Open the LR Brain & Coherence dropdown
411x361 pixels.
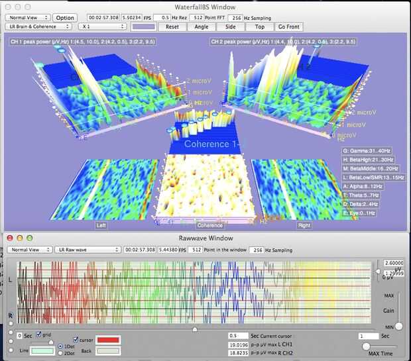pos(38,26)
